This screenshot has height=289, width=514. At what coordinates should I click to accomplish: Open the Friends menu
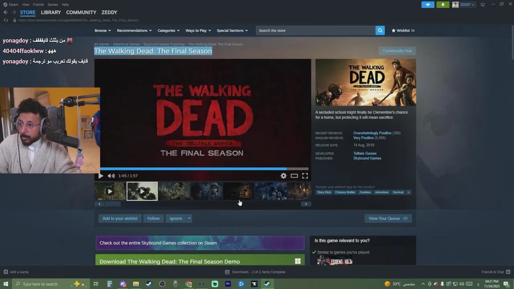pyautogui.click(x=39, y=4)
